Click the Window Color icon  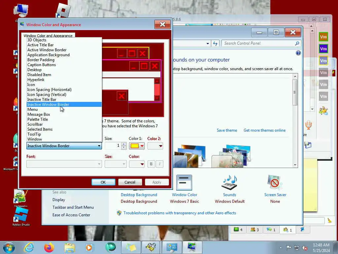[184, 183]
